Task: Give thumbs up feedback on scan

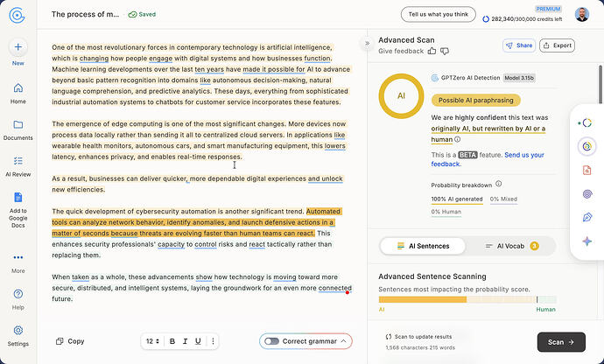Action: click(432, 51)
